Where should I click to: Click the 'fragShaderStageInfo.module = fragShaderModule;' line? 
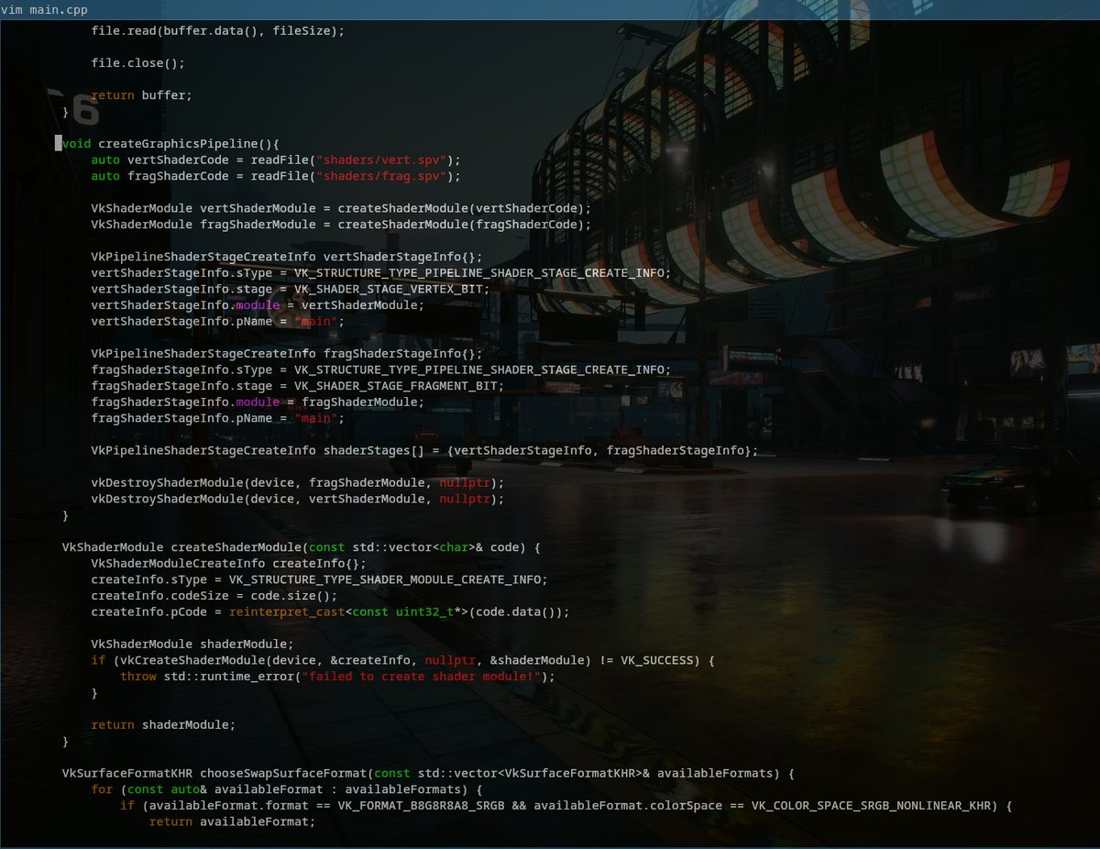pos(258,402)
